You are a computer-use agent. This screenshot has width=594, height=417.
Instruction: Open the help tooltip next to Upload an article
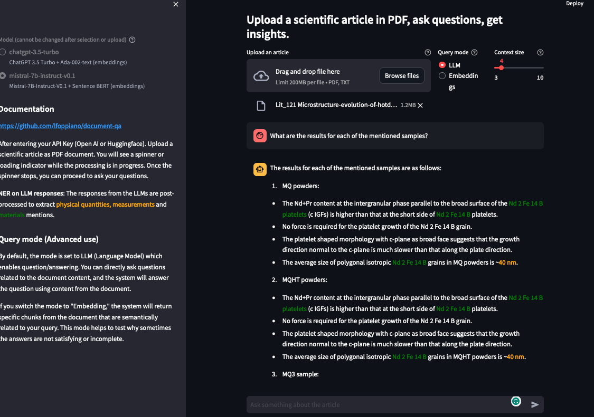[428, 52]
